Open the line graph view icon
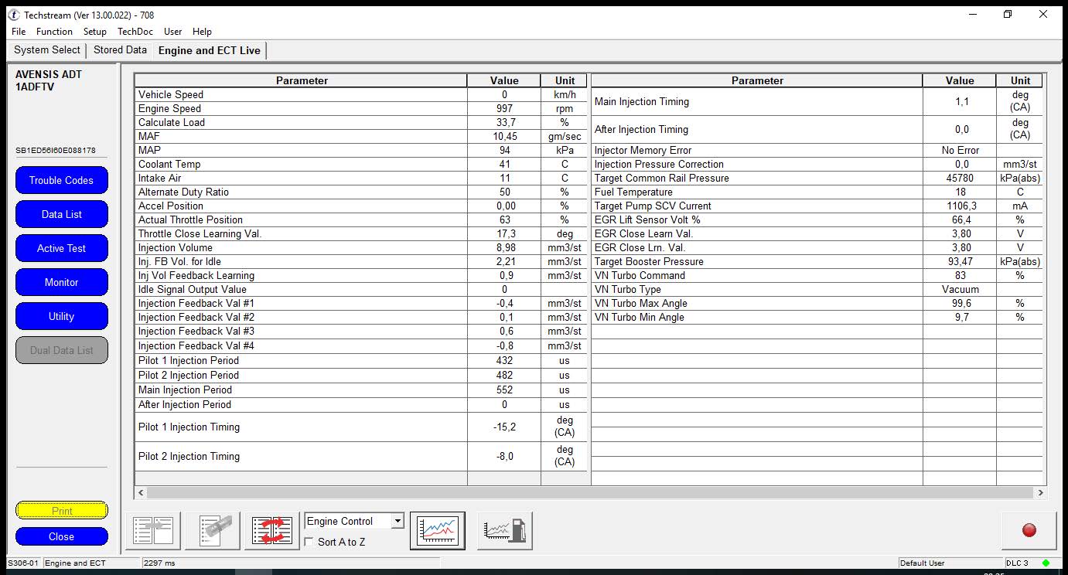This screenshot has height=575, width=1068. coord(437,530)
